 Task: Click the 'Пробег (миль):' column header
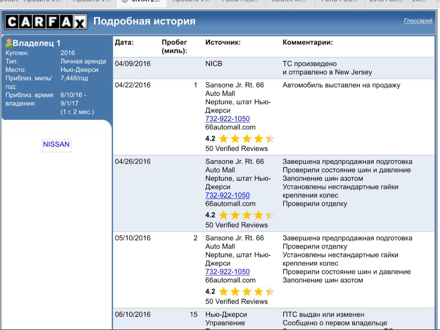click(x=174, y=47)
